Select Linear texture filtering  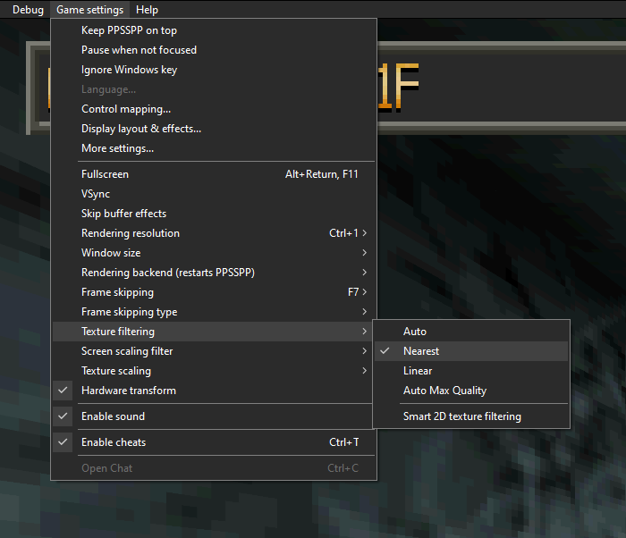click(471, 371)
